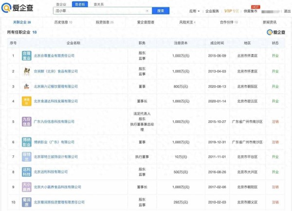Click the 博纳影业 company logo icon
Image resolution: width=292 pixels, height=211 pixels.
pos(26,142)
